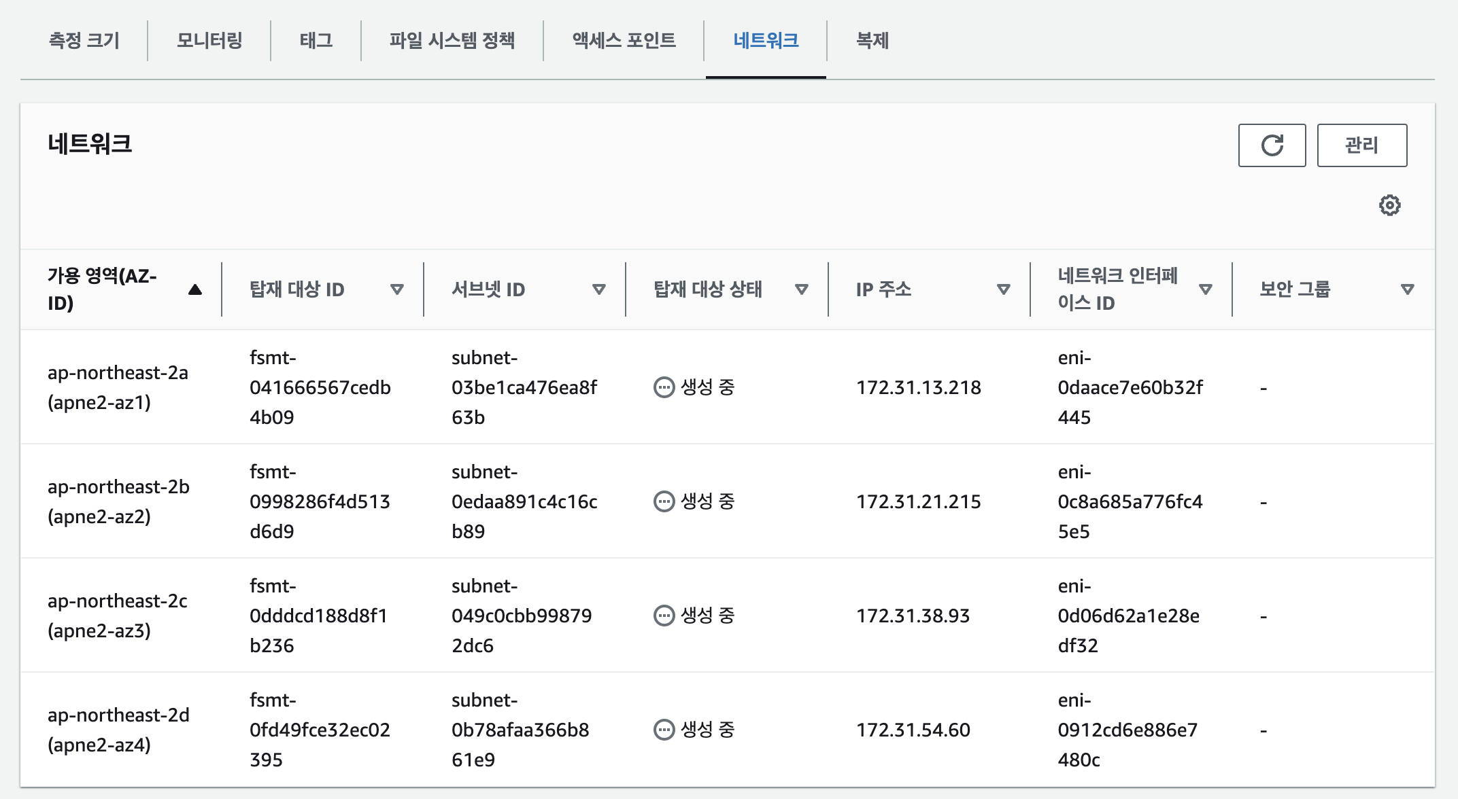Open the 액세스 포인트 tab
1458x799 pixels.
[x=624, y=41]
